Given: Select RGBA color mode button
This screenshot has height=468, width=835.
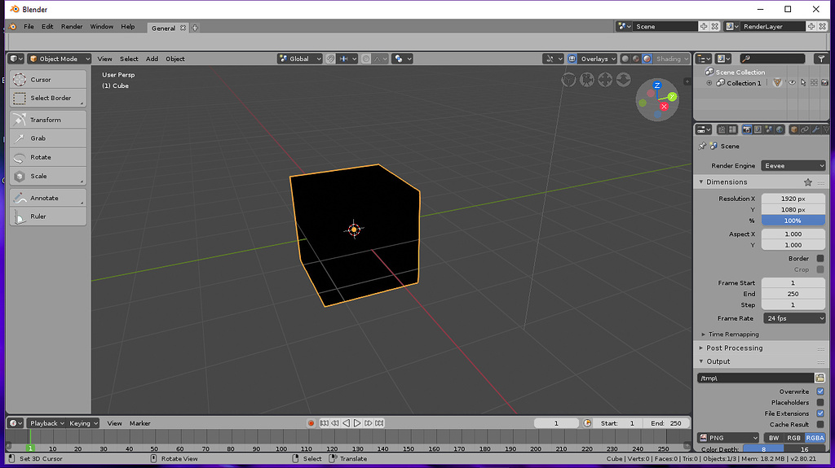Looking at the screenshot, I should [815, 438].
